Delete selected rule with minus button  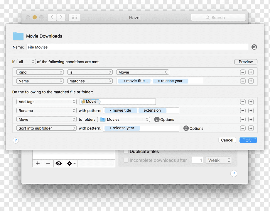click(x=48, y=163)
